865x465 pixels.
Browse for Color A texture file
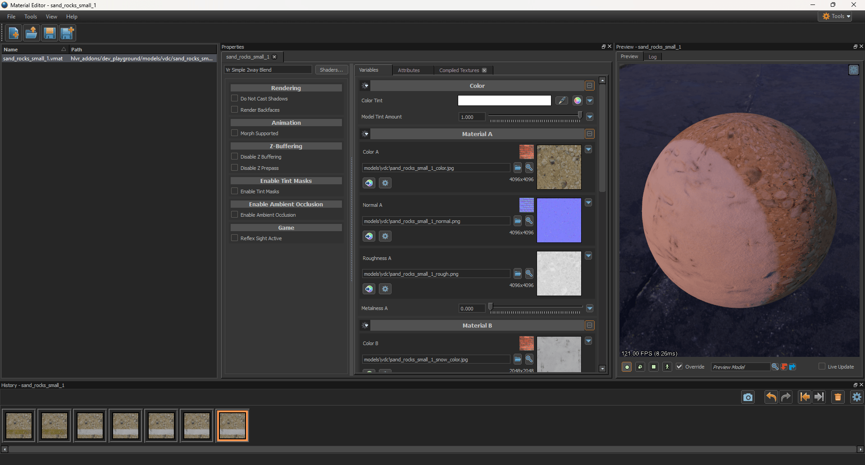(x=518, y=168)
